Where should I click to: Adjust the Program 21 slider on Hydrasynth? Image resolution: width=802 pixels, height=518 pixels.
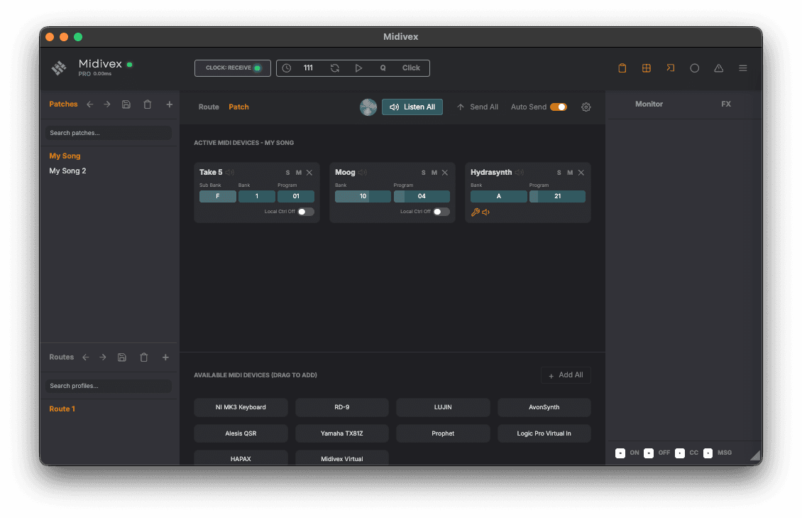pyautogui.click(x=557, y=195)
